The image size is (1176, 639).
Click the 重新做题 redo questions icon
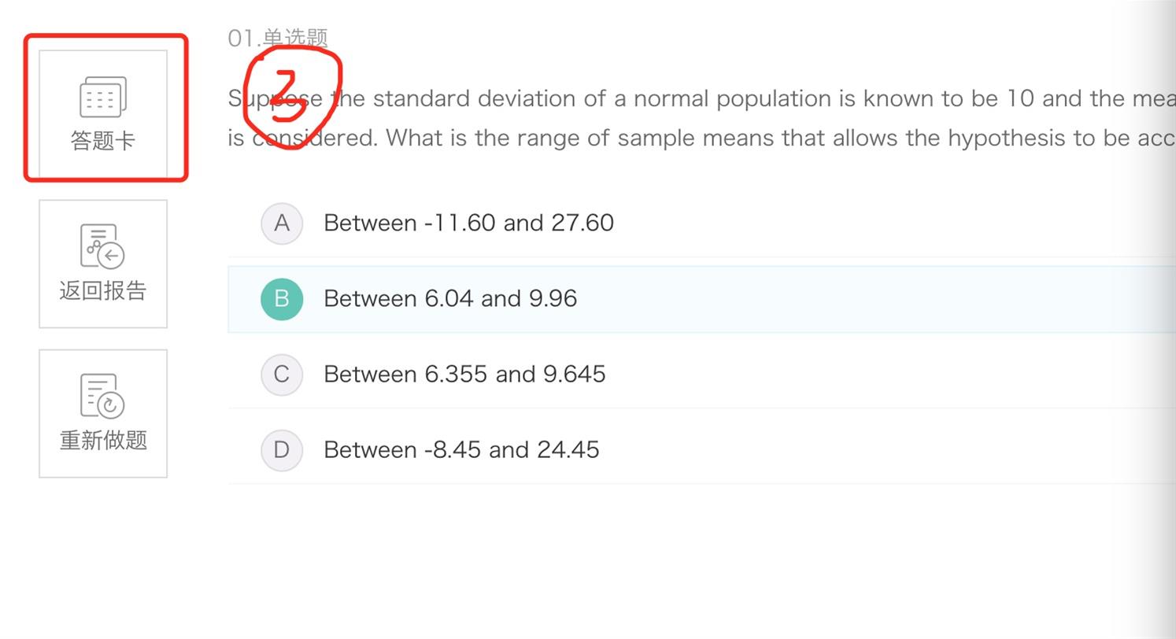pos(102,396)
